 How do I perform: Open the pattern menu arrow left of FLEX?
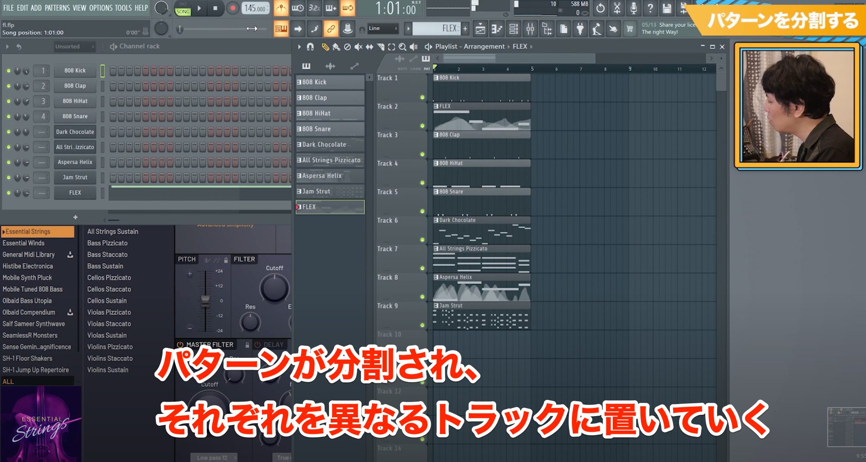408,29
